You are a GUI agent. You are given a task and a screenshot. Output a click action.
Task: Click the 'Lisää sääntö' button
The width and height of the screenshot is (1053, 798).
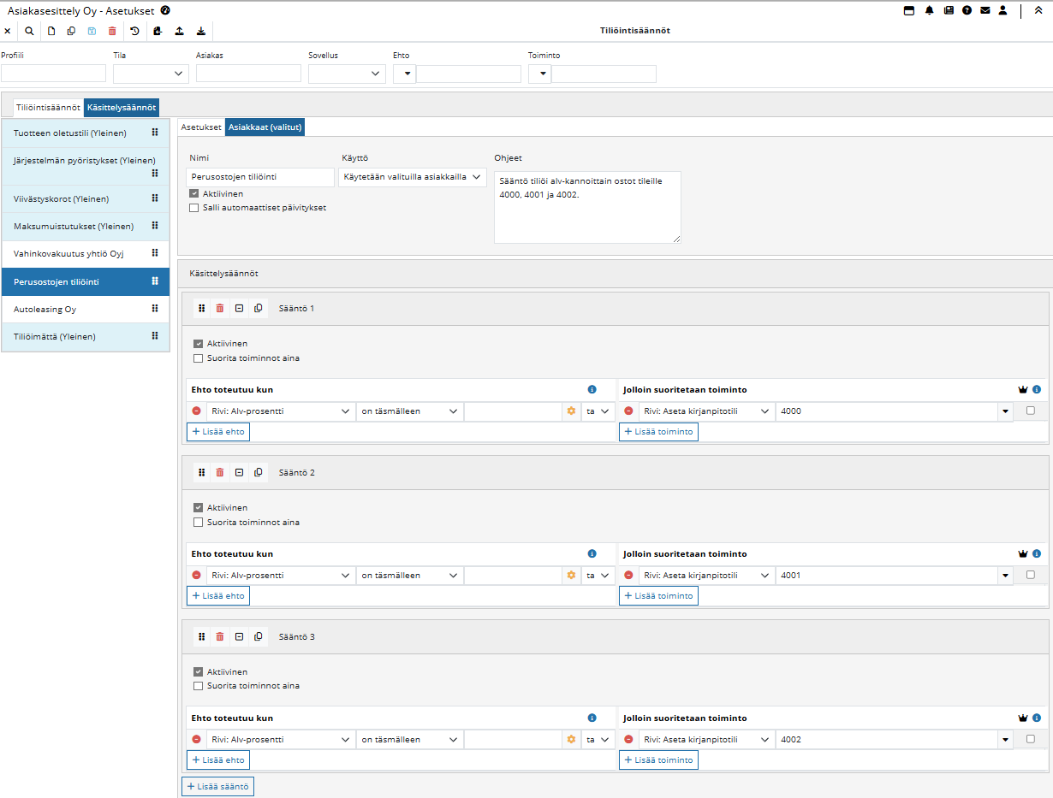click(217, 786)
